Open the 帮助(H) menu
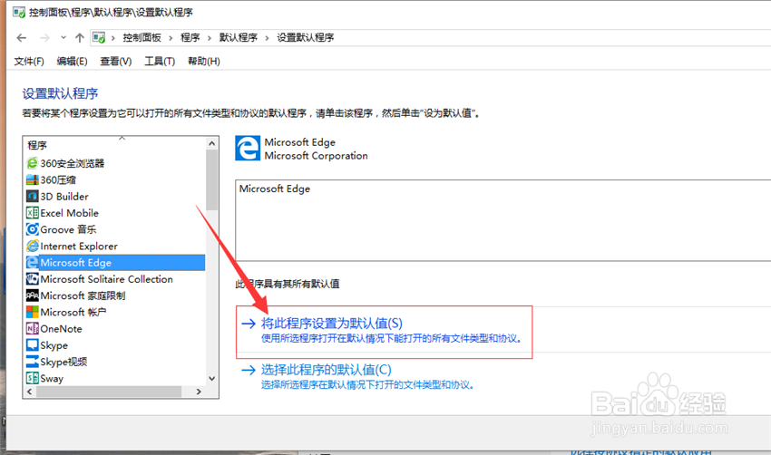Image resolution: width=771 pixels, height=455 pixels. pyautogui.click(x=204, y=62)
